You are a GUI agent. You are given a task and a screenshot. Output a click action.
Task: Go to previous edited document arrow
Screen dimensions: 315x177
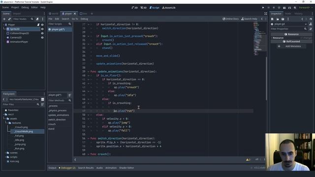(x=262, y=19)
